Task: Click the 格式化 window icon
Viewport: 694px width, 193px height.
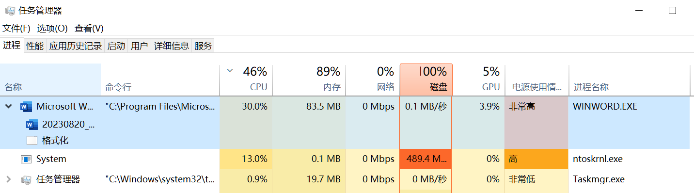Action: tap(32, 141)
